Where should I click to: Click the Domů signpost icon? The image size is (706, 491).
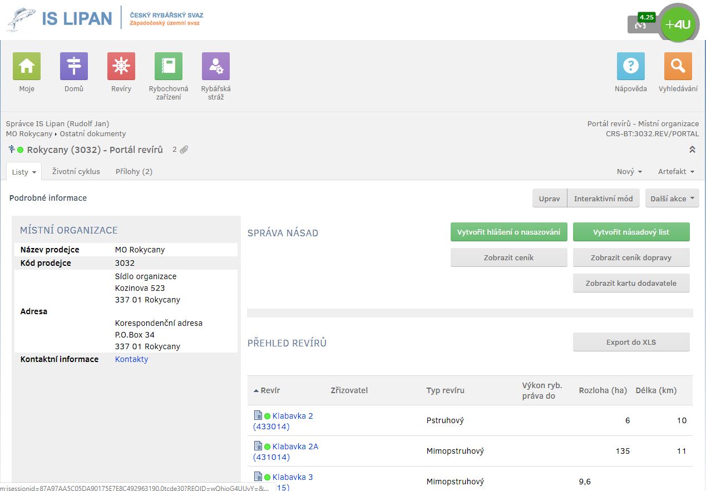click(x=74, y=66)
